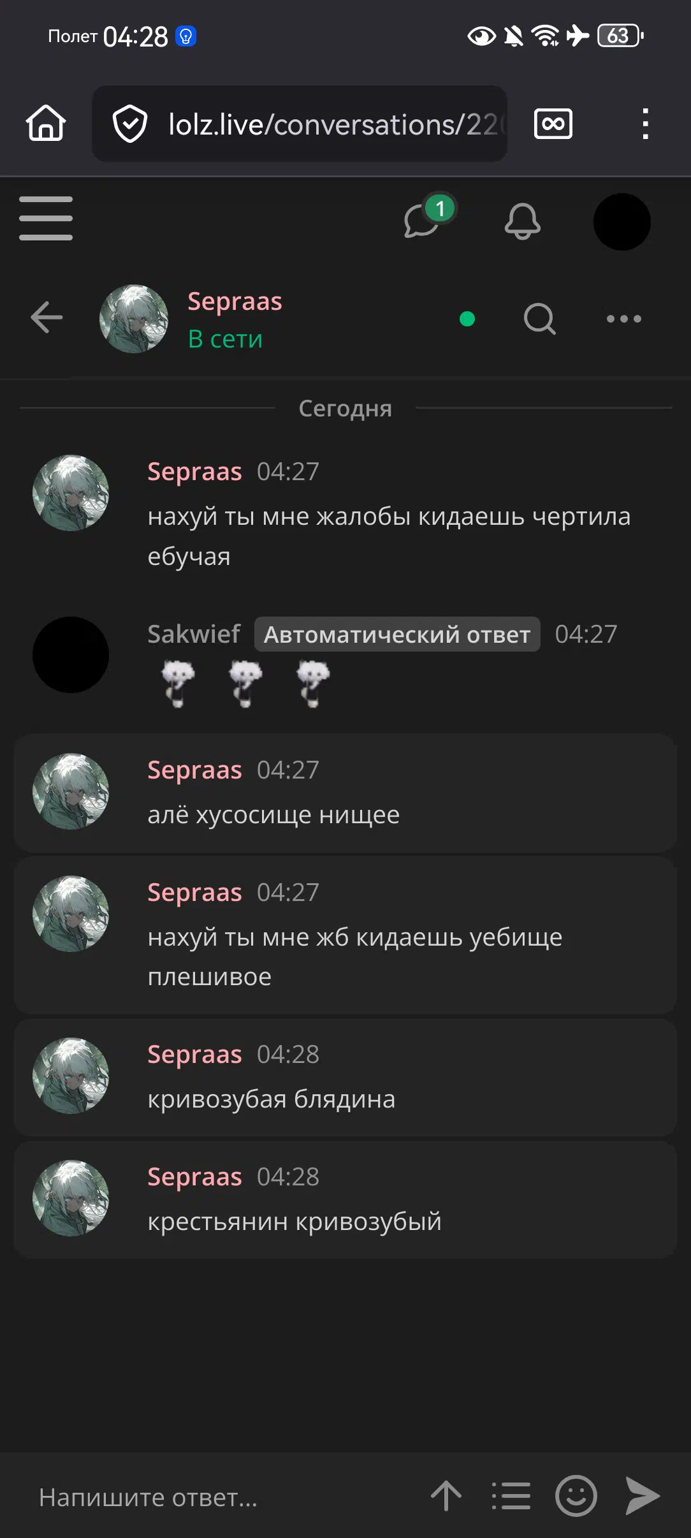Image resolution: width=691 pixels, height=1538 pixels.
Task: Go back with the left arrow
Action: coord(47,318)
